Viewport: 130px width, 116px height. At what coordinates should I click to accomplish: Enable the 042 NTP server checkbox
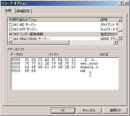(x=11, y=29)
